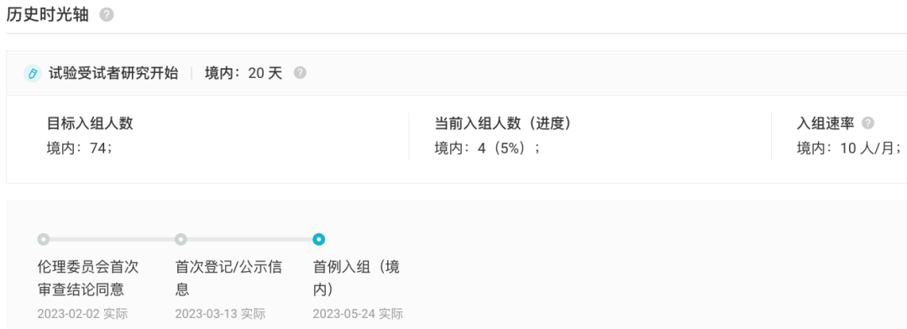Click the 境内：4（5%）progress value
This screenshot has width=907, height=329.
coord(487,149)
